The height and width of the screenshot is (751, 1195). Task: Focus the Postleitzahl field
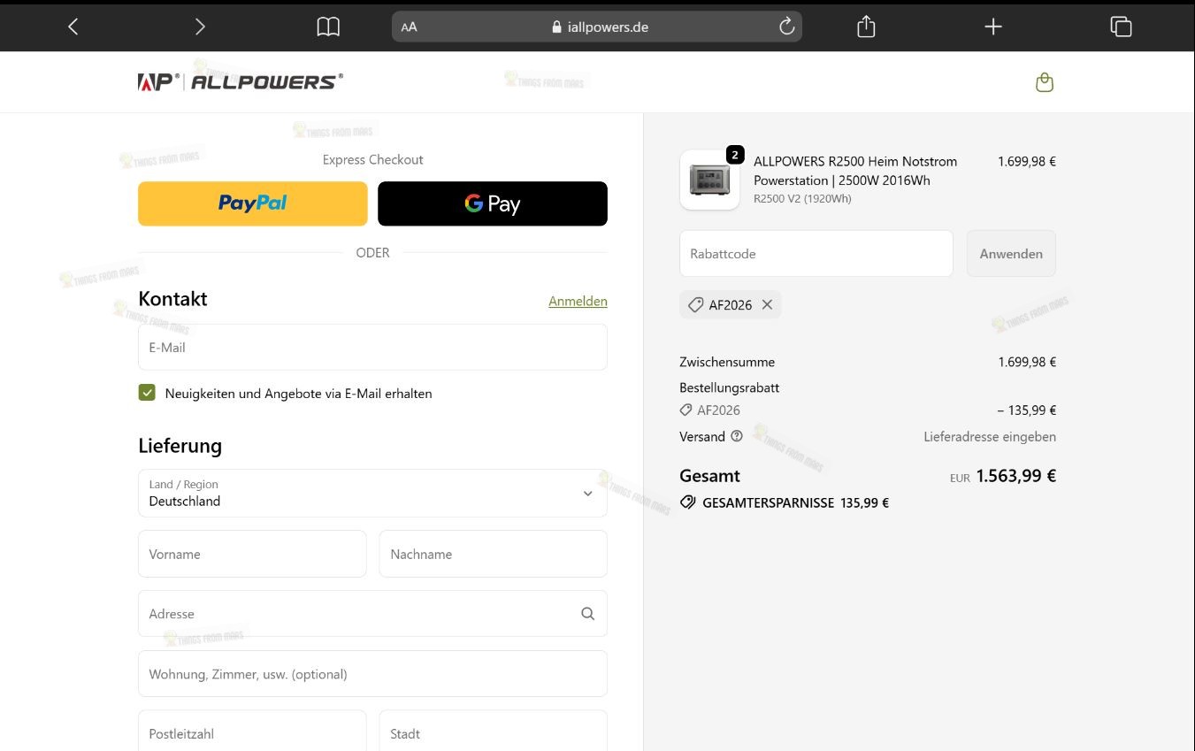point(252,732)
